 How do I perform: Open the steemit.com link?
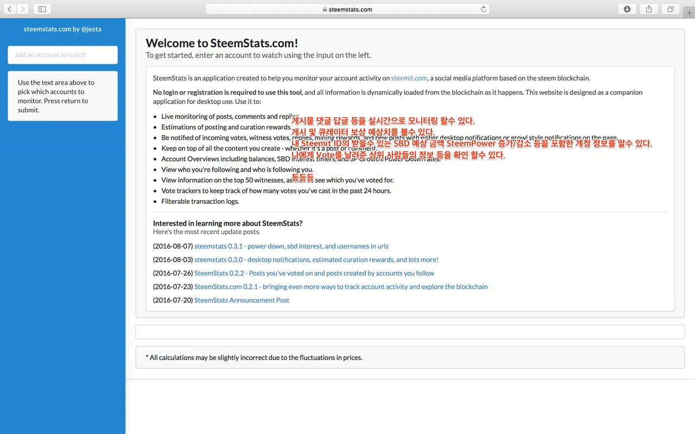click(x=409, y=78)
